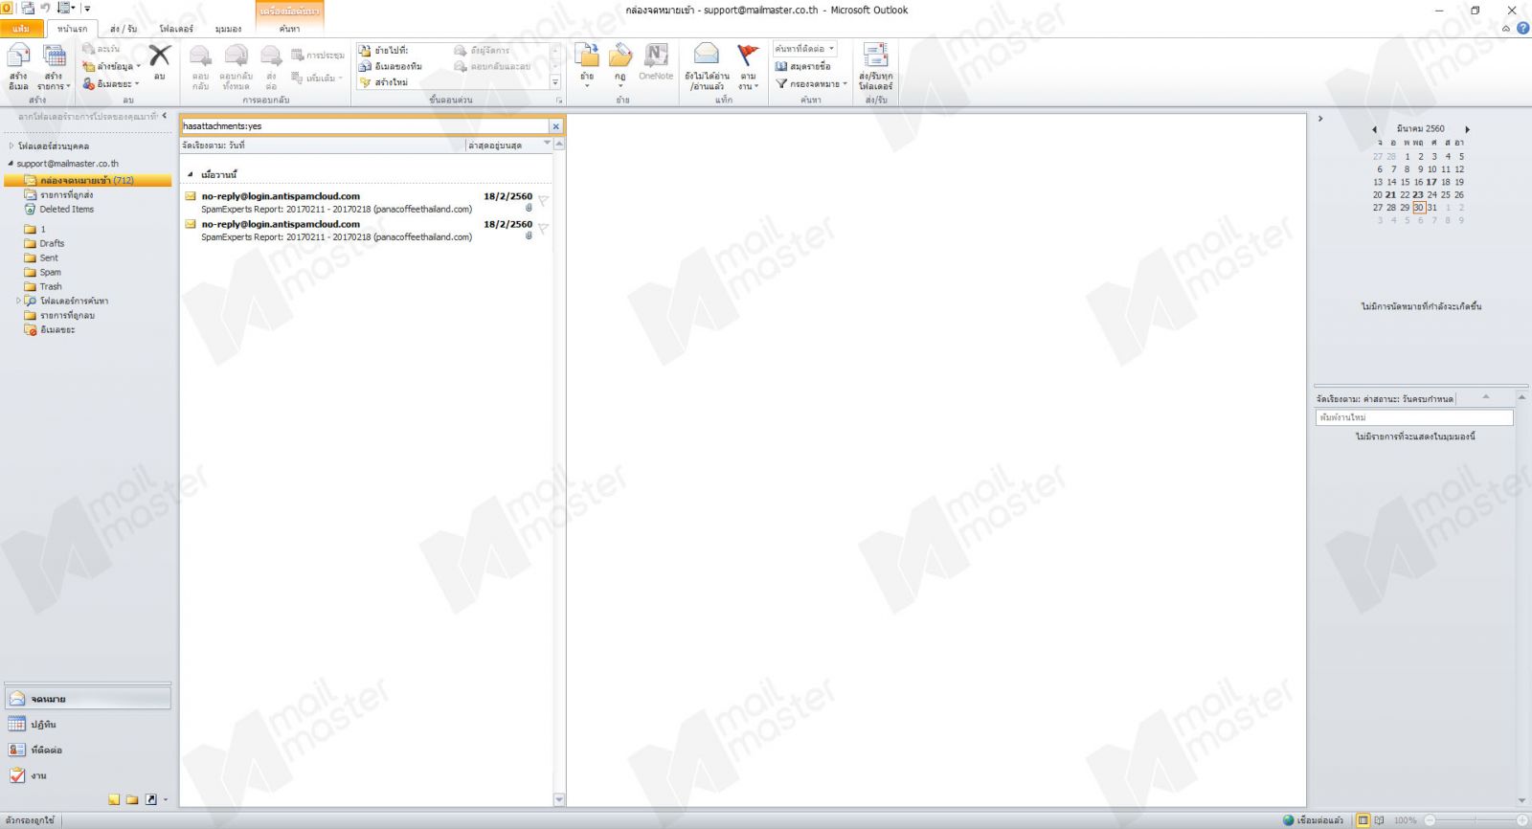The image size is (1532, 829).
Task: Switch to the Folder (โฟลเดอร์) tab
Action: click(176, 29)
